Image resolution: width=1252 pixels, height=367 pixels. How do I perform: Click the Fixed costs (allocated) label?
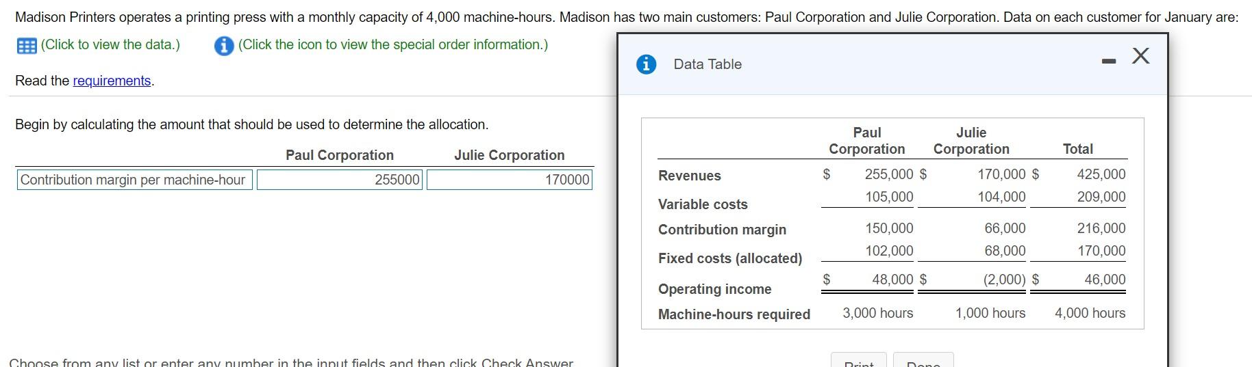[730, 258]
